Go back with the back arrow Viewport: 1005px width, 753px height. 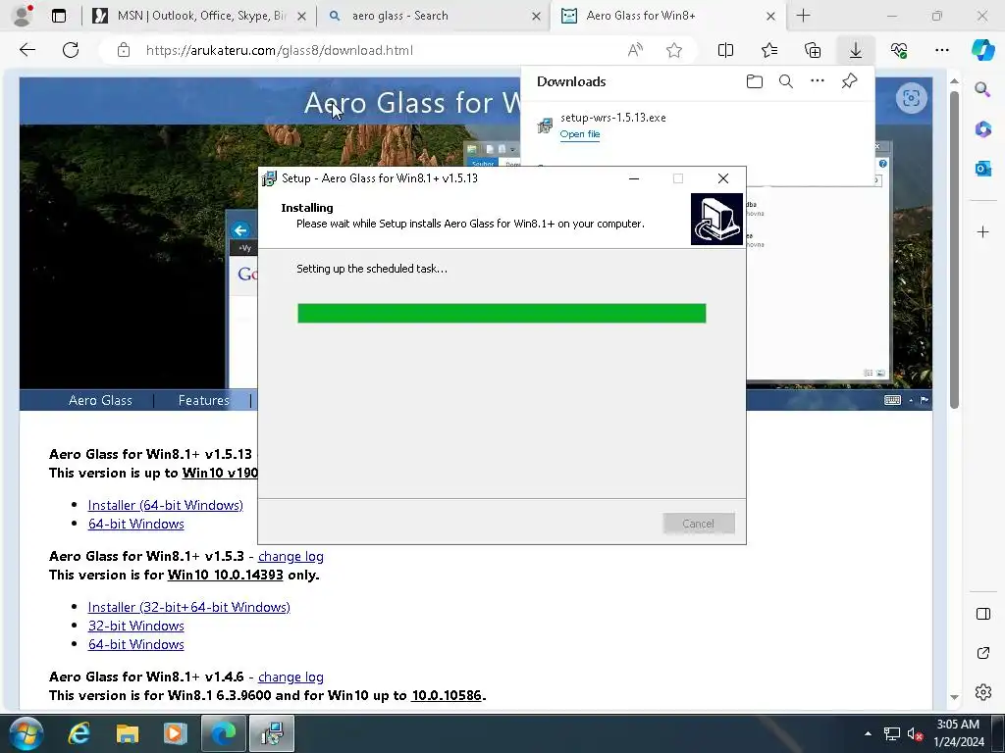point(27,50)
